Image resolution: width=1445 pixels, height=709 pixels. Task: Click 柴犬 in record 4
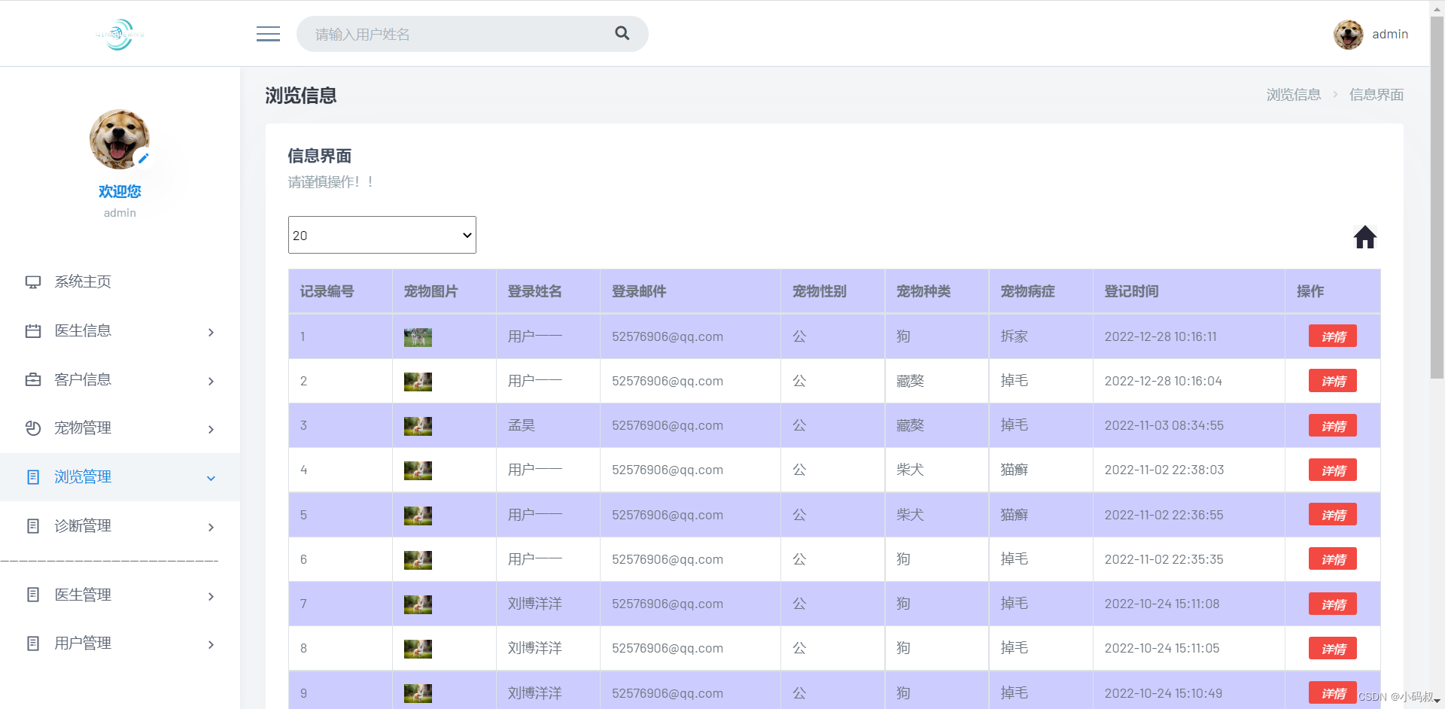pyautogui.click(x=910, y=470)
